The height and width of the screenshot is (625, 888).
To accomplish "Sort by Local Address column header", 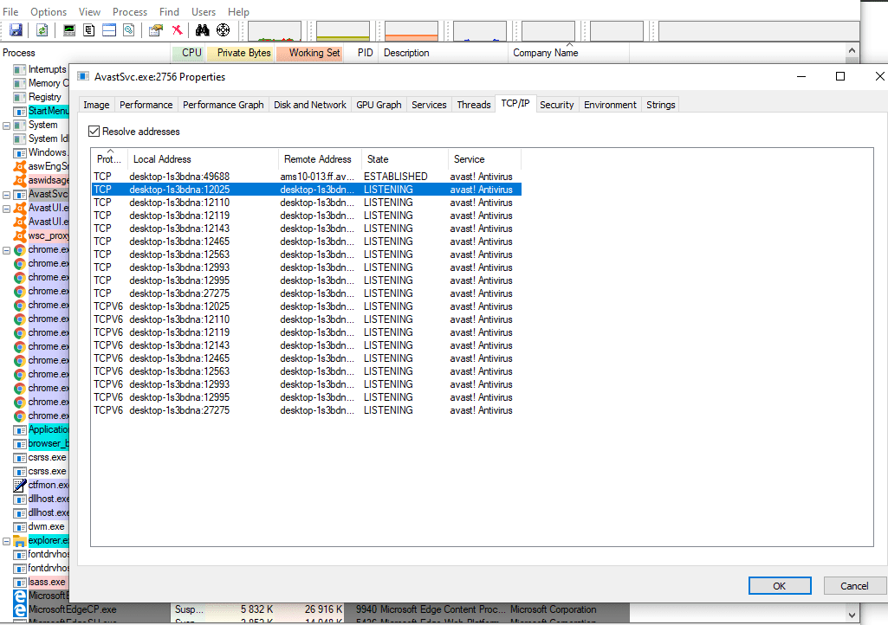I will click(x=204, y=159).
